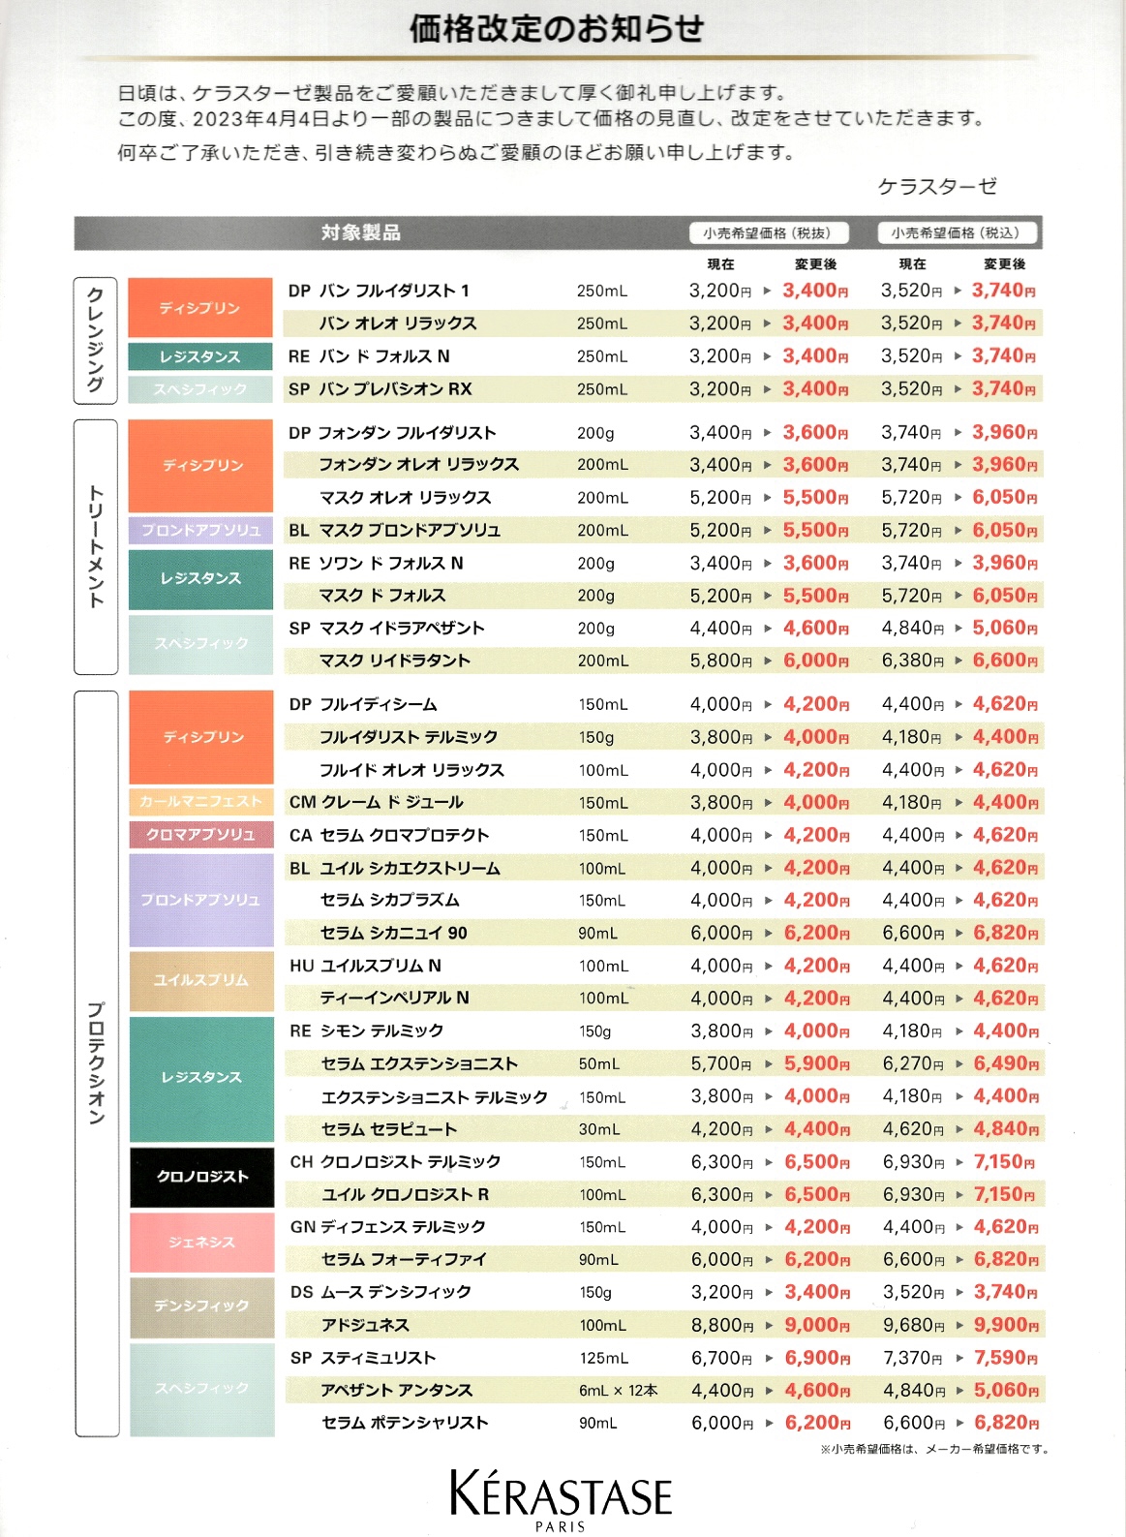1126x1537 pixels.
Task: Click the ユイルスブリム gold category block
Action: [201, 981]
